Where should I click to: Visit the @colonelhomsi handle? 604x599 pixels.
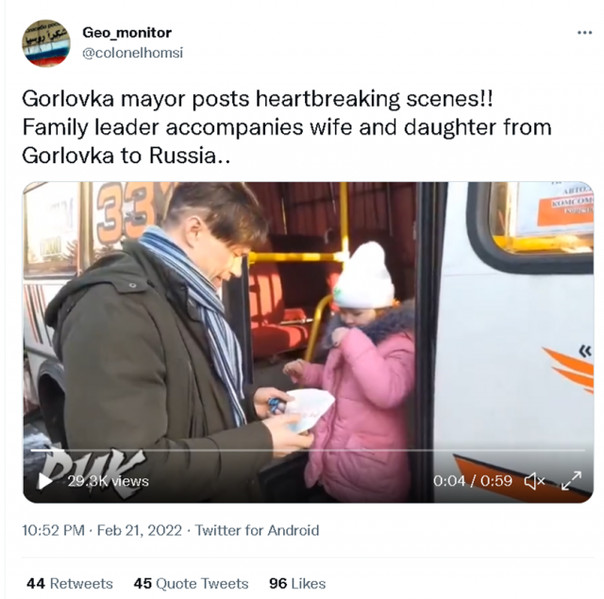133,53
